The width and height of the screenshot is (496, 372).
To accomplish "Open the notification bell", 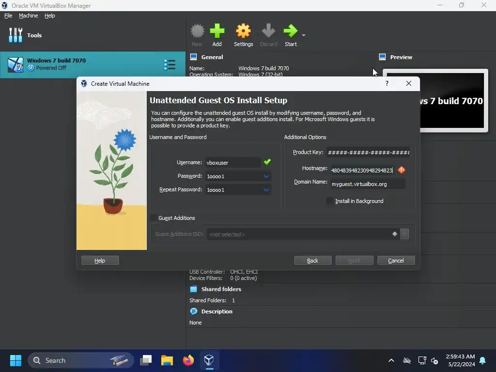I will (483, 360).
